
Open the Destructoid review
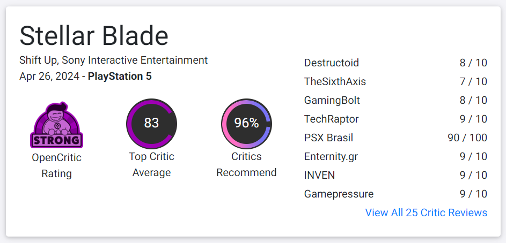pos(331,63)
